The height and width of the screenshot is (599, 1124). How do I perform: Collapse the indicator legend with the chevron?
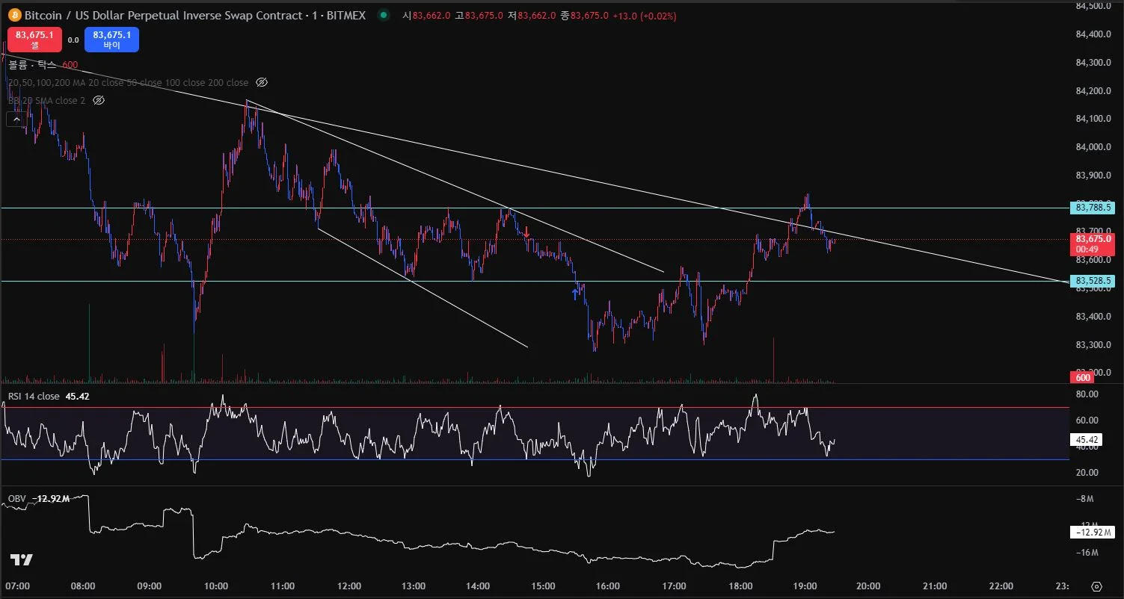[x=15, y=118]
